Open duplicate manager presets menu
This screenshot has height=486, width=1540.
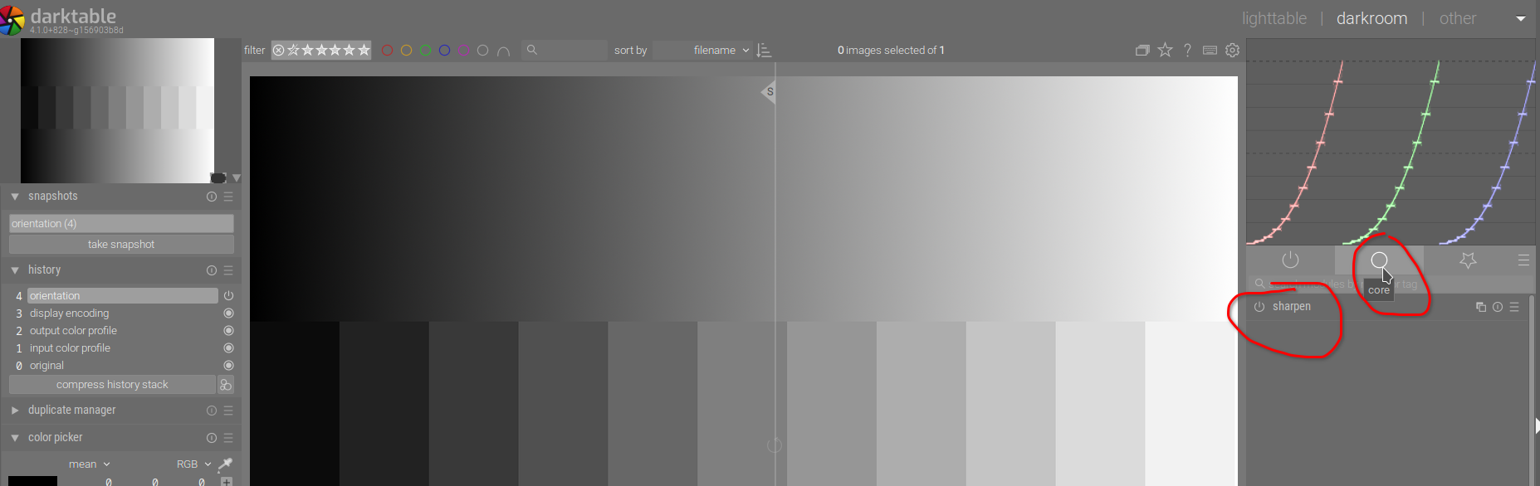click(x=228, y=411)
